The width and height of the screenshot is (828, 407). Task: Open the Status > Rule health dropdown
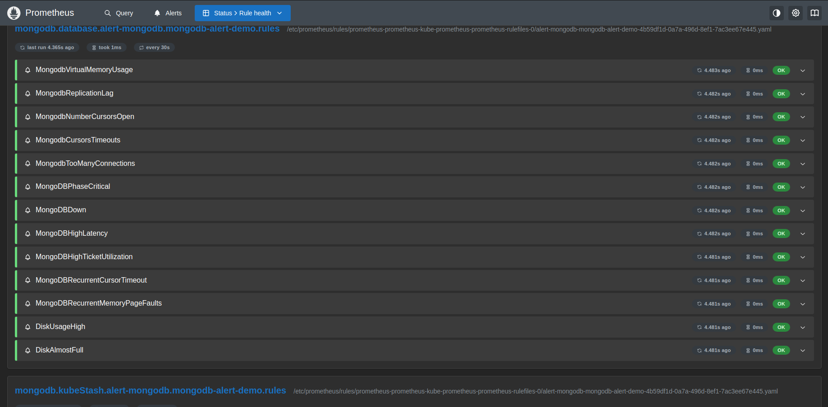coord(242,13)
